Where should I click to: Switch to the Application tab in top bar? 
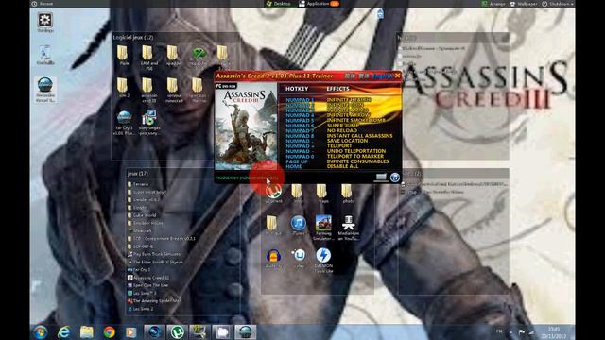[x=319, y=4]
